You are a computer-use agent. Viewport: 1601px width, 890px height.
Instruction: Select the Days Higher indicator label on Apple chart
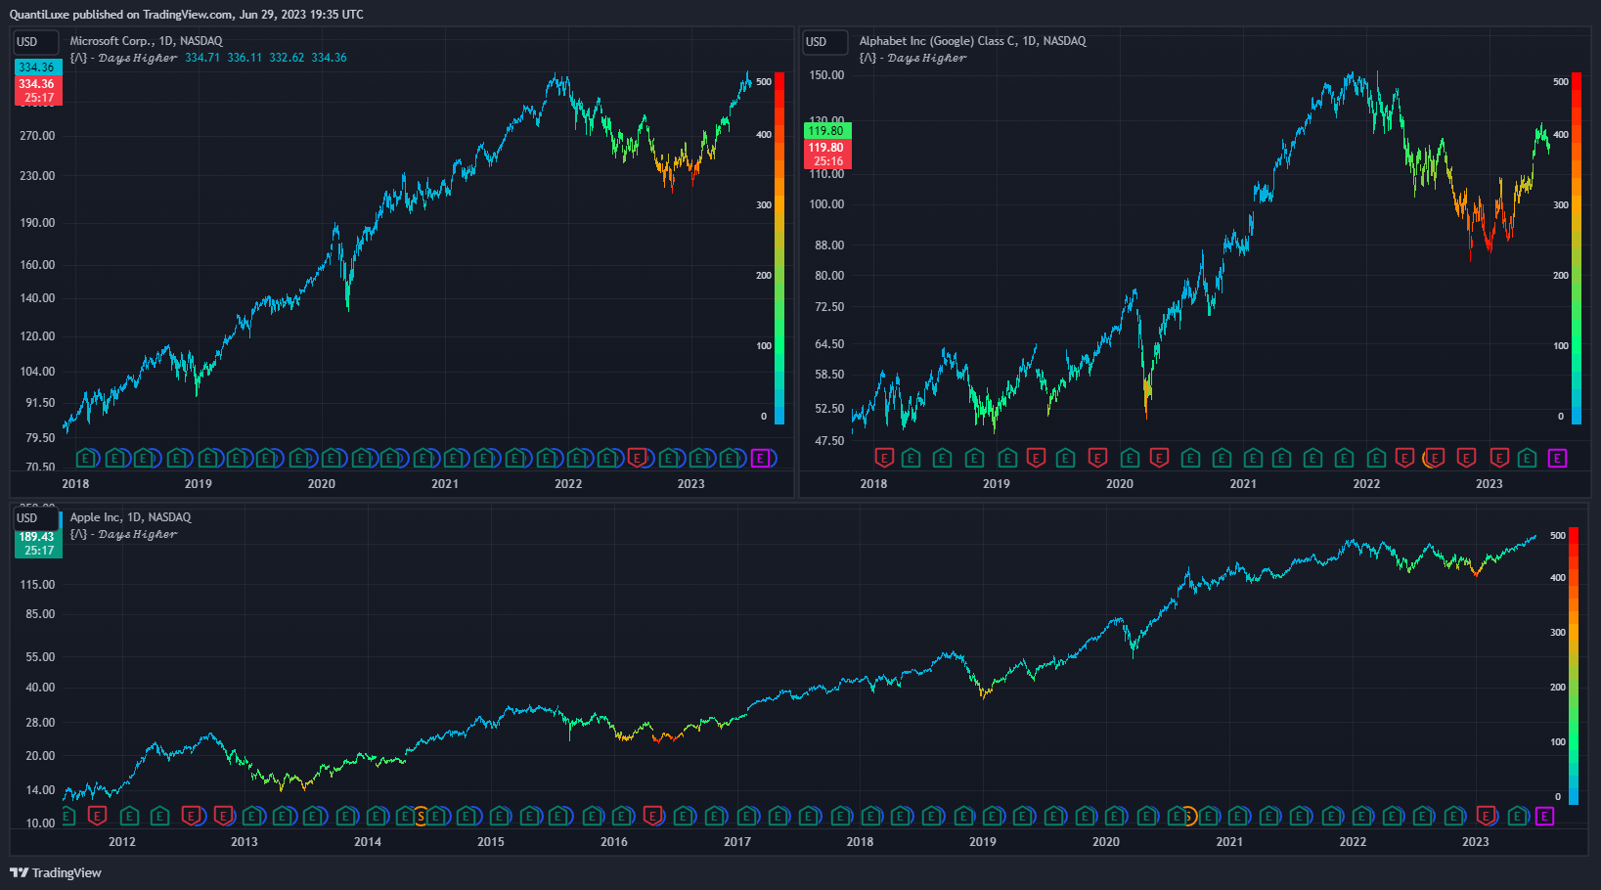pyautogui.click(x=123, y=534)
